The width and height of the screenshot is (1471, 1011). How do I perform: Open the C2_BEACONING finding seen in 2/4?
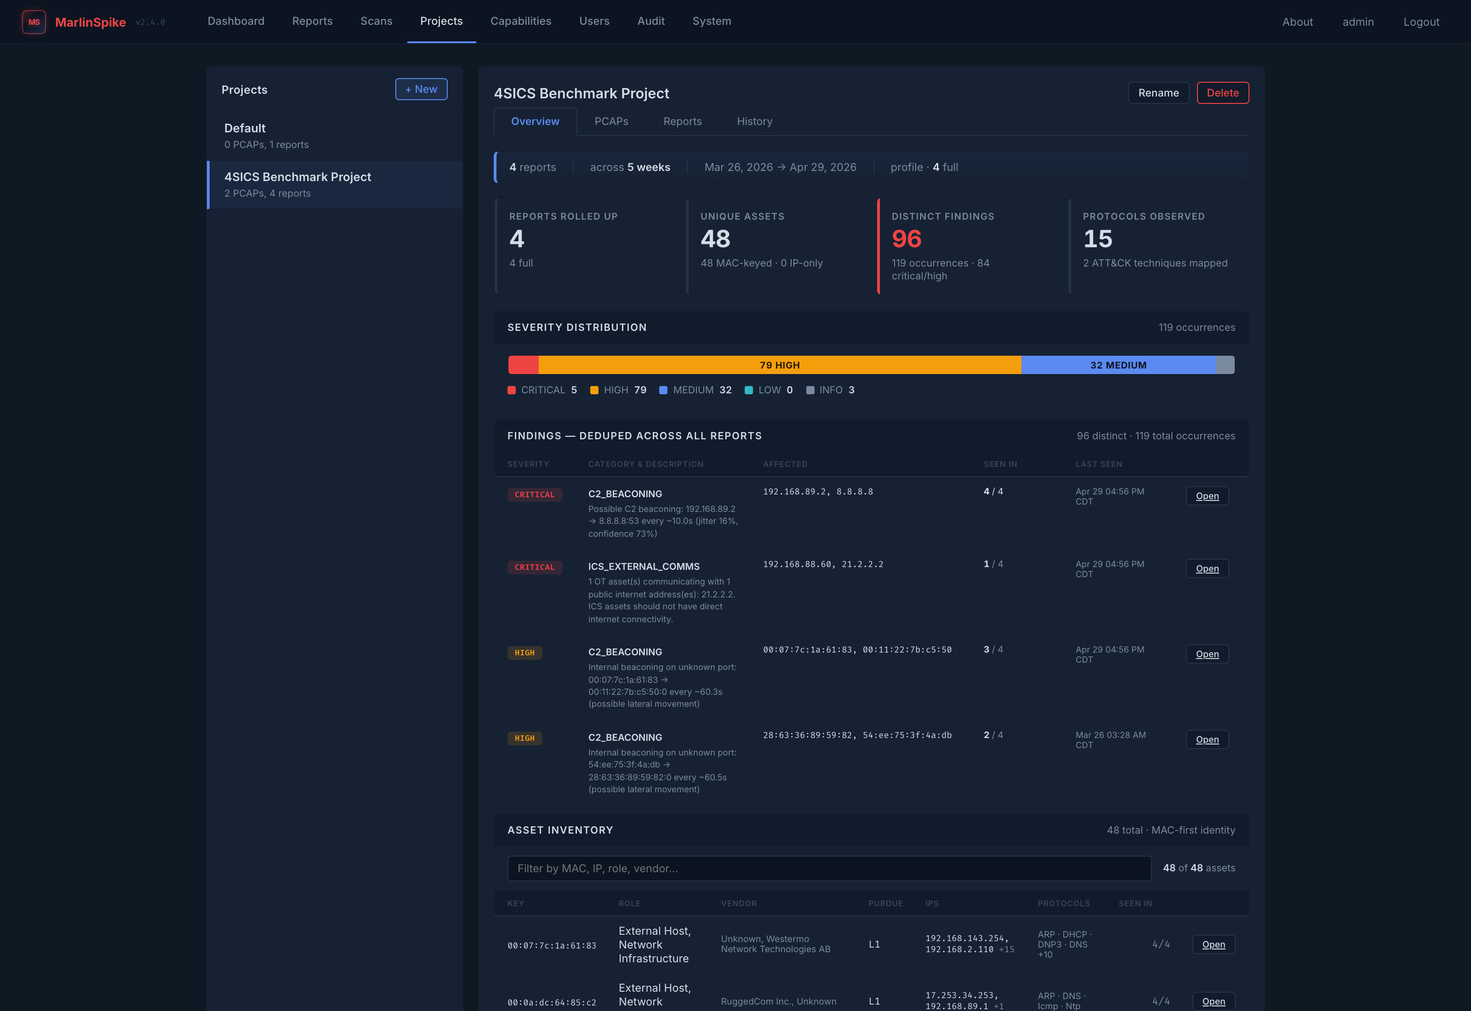pyautogui.click(x=1207, y=740)
